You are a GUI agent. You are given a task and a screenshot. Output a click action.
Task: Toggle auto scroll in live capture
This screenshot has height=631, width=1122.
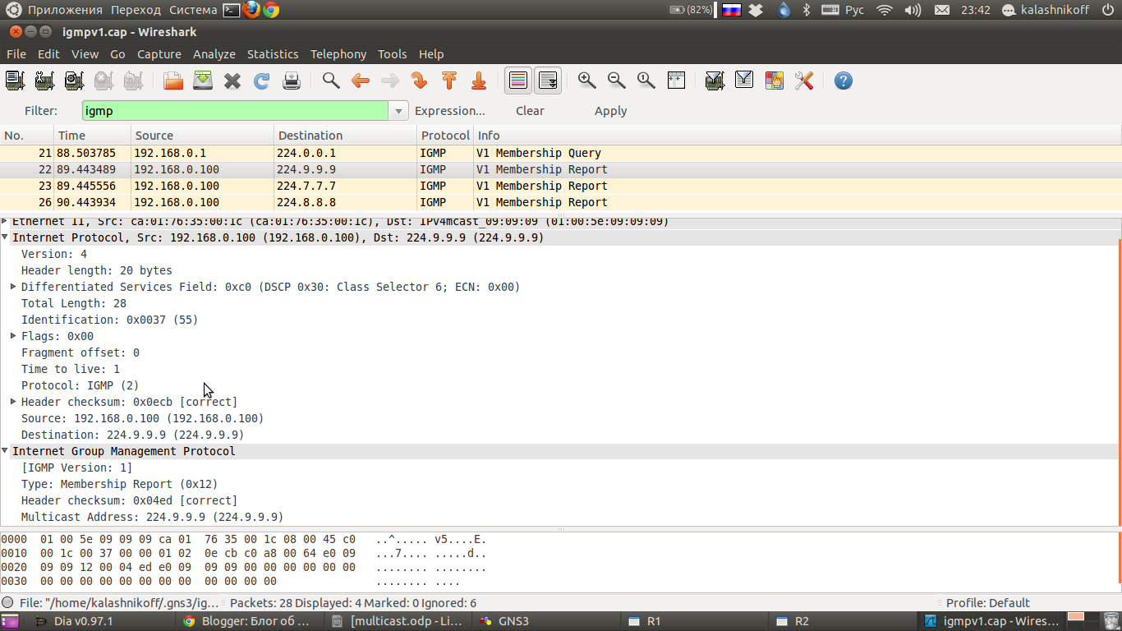[548, 81]
